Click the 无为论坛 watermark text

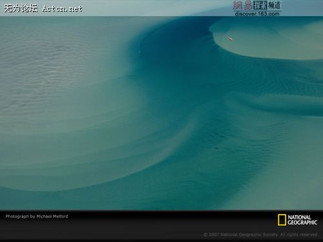(21, 8)
